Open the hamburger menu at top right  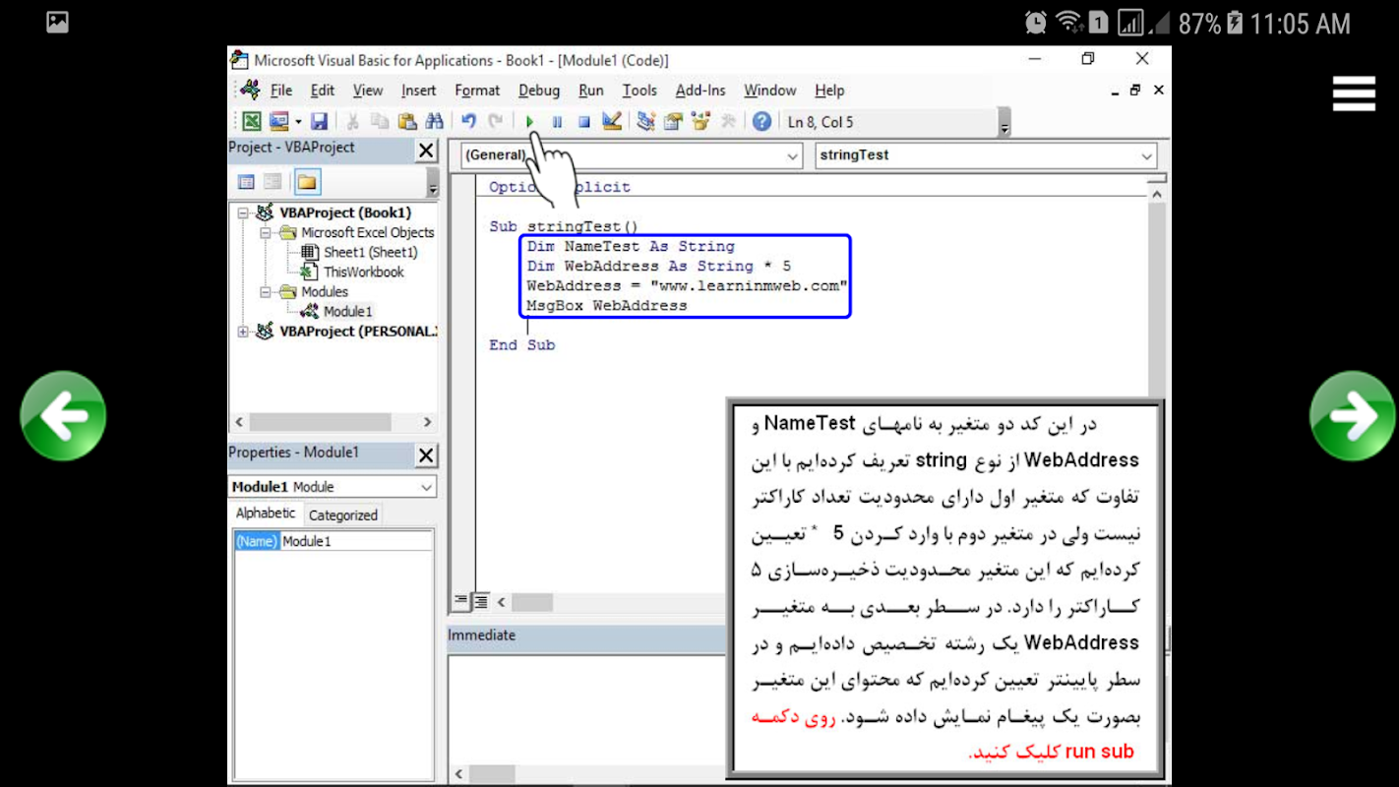click(x=1354, y=93)
